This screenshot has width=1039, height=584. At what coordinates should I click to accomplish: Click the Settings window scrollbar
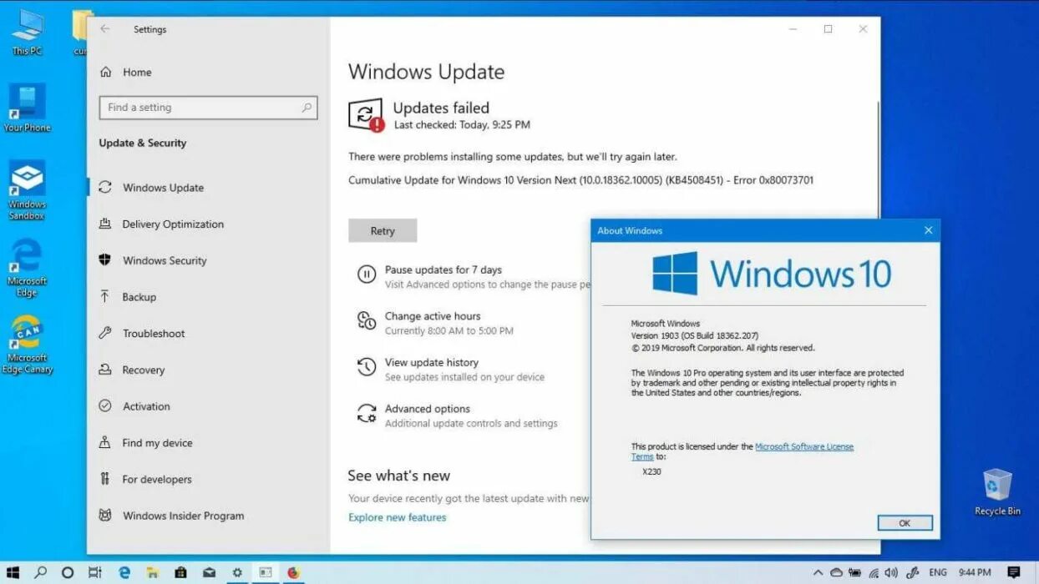(877, 159)
